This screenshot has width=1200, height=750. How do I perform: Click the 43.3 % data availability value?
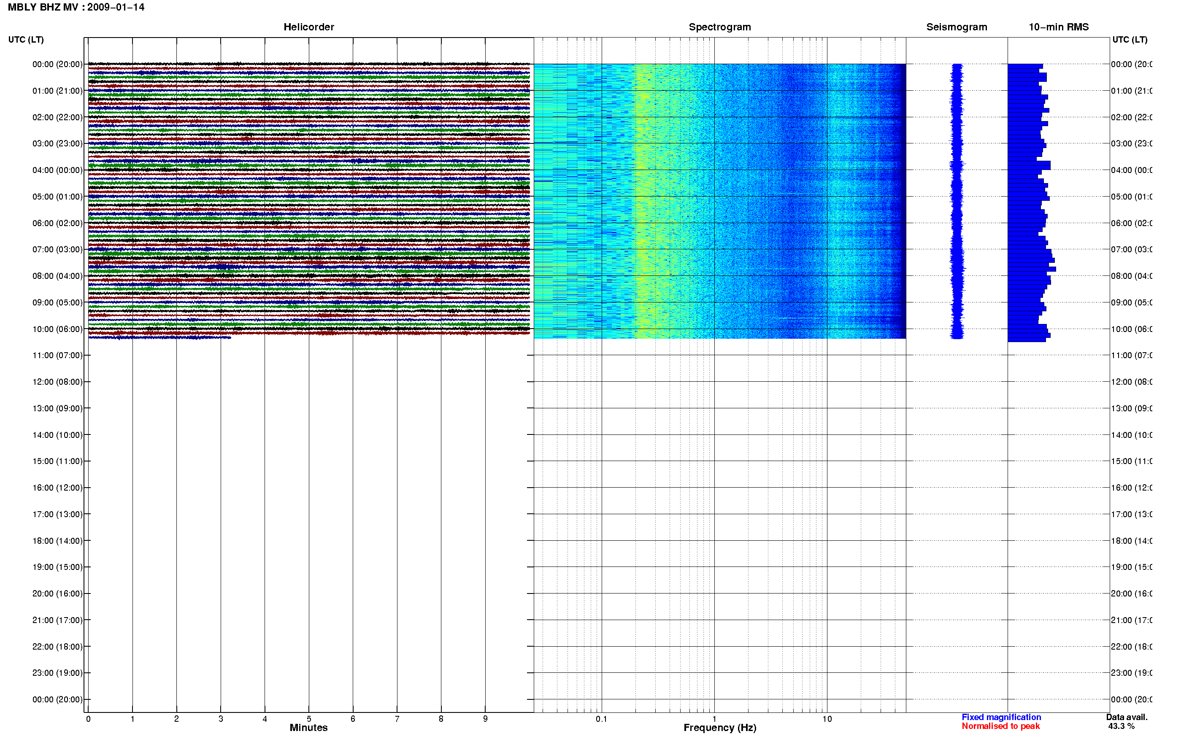(1121, 726)
